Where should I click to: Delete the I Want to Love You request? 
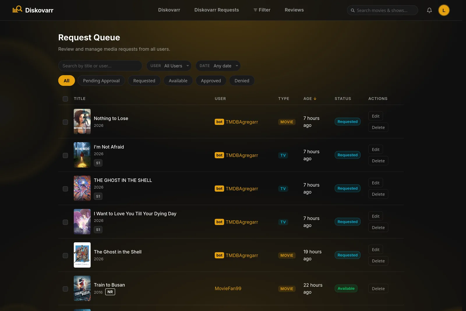378,228
